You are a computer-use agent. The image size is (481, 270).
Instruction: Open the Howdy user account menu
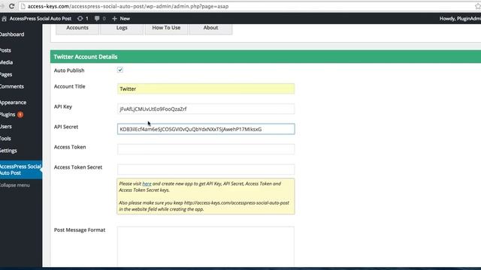point(460,19)
